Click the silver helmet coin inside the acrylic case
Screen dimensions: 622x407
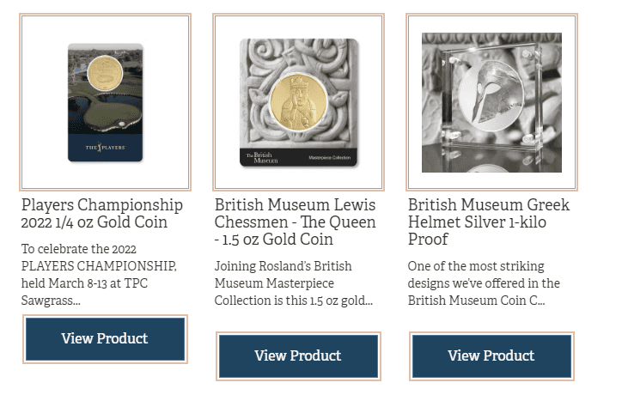click(x=491, y=95)
